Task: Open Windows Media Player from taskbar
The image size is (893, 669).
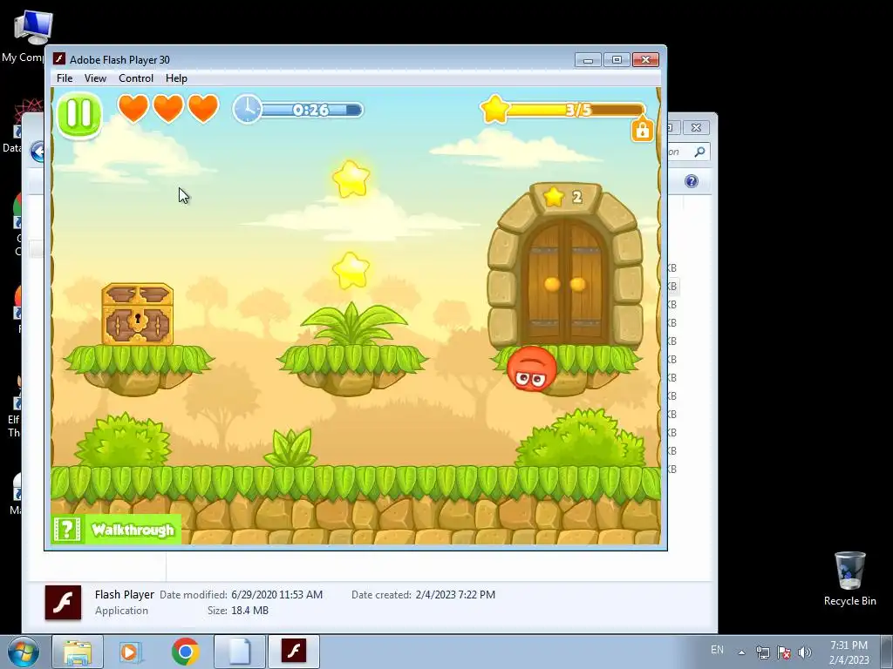Action: pos(130,652)
